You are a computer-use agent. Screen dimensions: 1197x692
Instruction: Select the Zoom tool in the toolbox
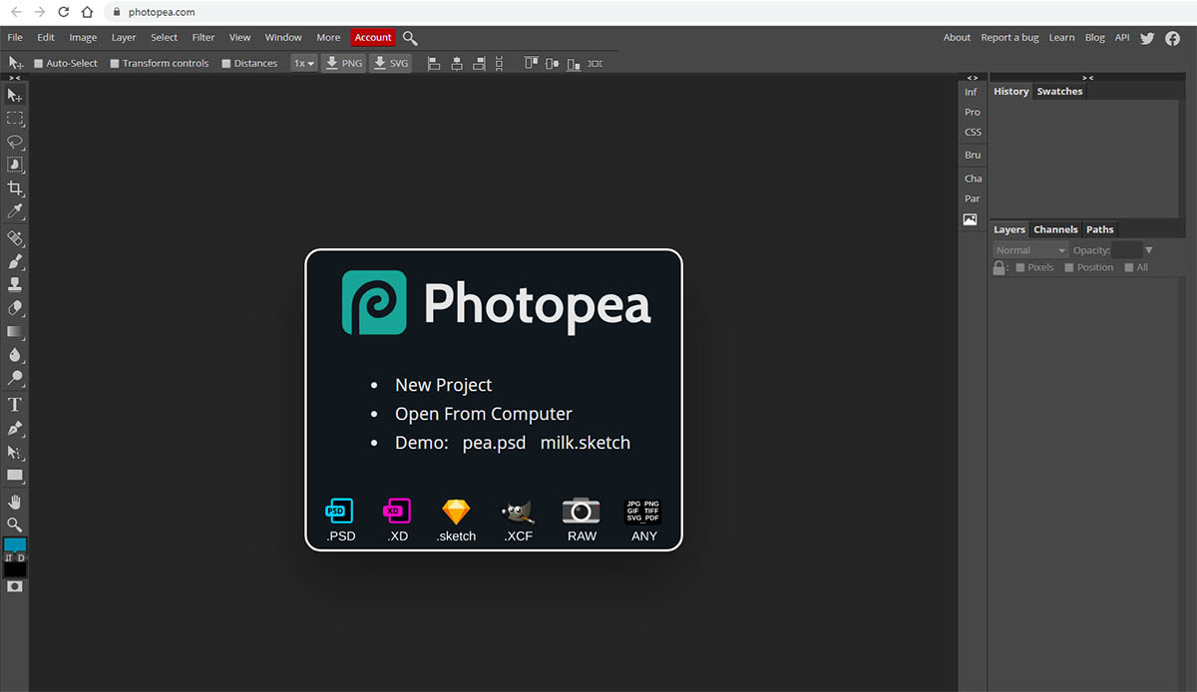(x=15, y=524)
